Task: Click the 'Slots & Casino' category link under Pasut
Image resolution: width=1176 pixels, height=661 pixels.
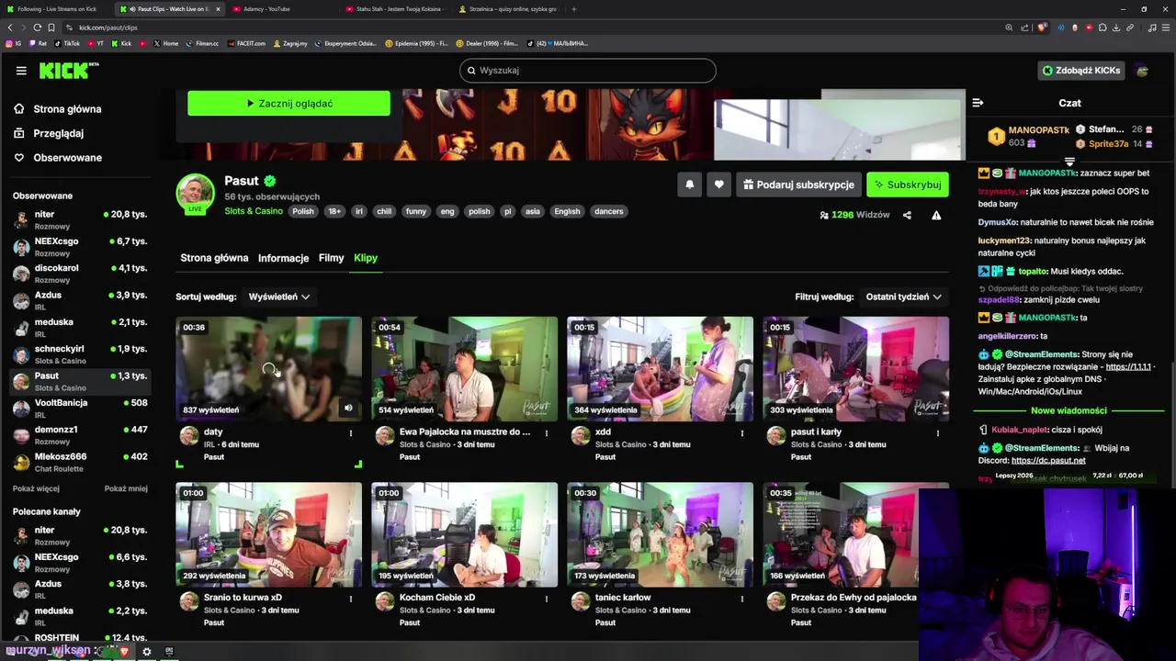Action: pos(254,211)
